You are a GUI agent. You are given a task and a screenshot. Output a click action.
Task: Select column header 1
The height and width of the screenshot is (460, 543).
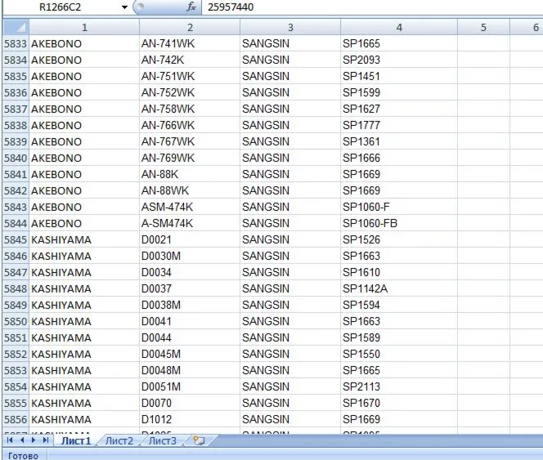[84, 27]
